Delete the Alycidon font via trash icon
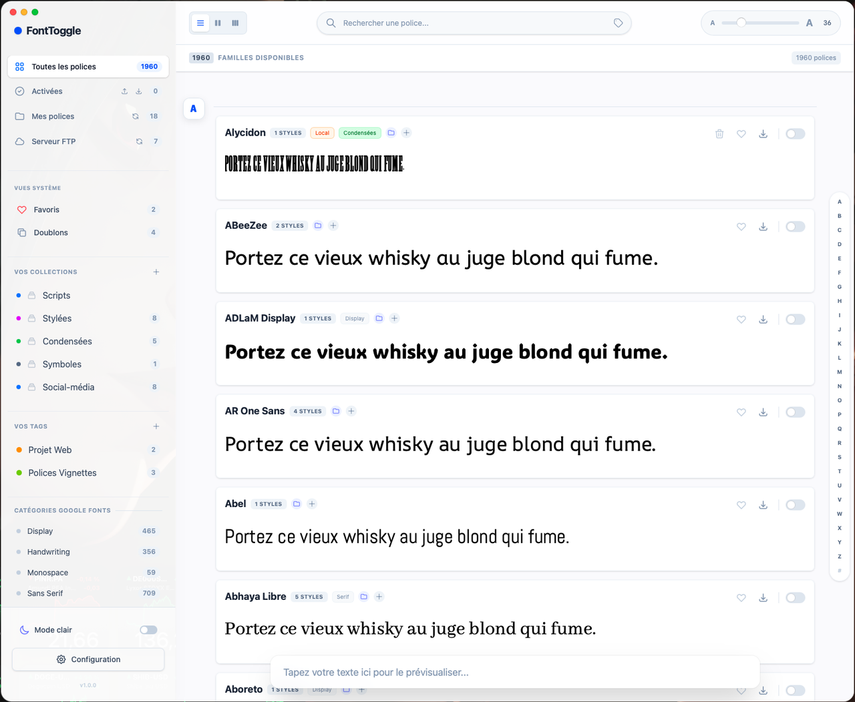 719,133
